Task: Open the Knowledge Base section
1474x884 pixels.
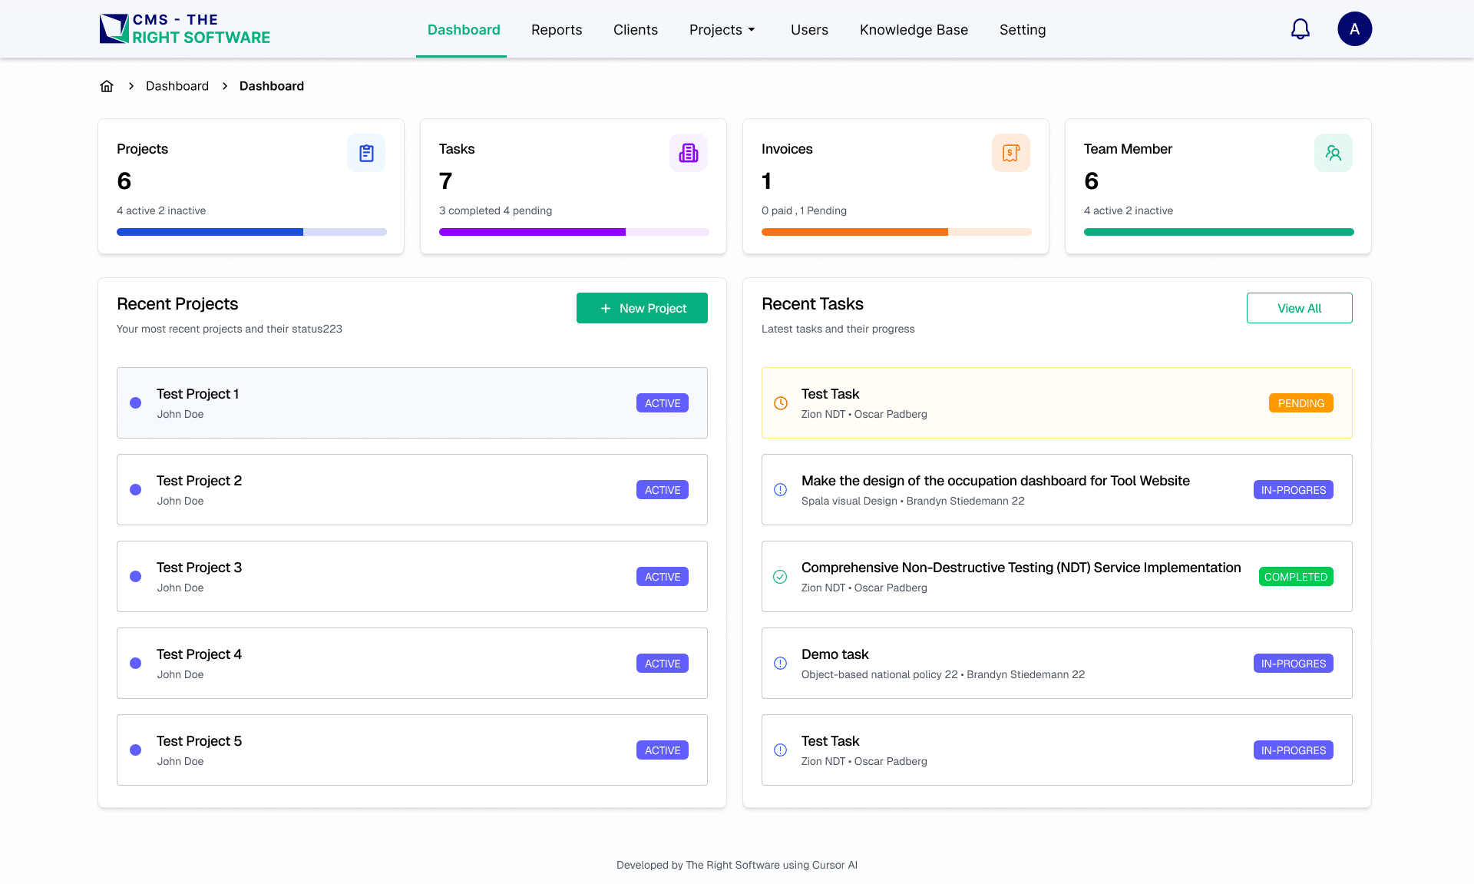Action: (914, 29)
